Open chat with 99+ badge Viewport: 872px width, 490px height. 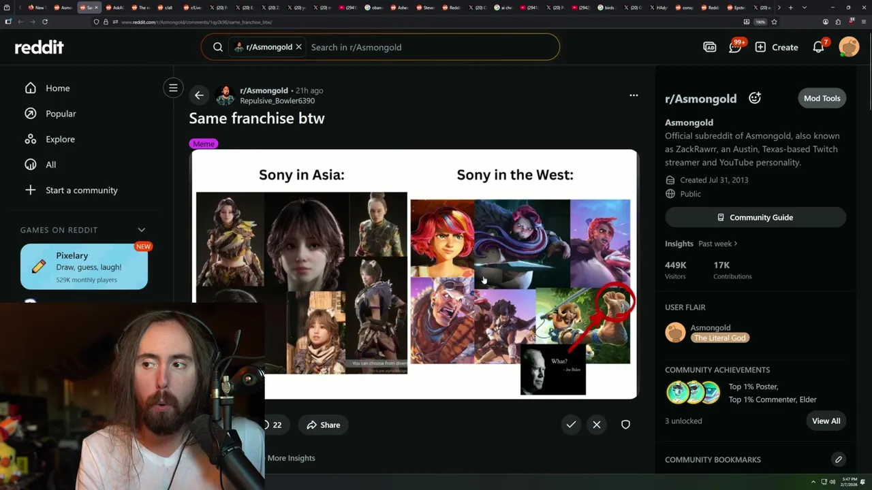(x=735, y=47)
